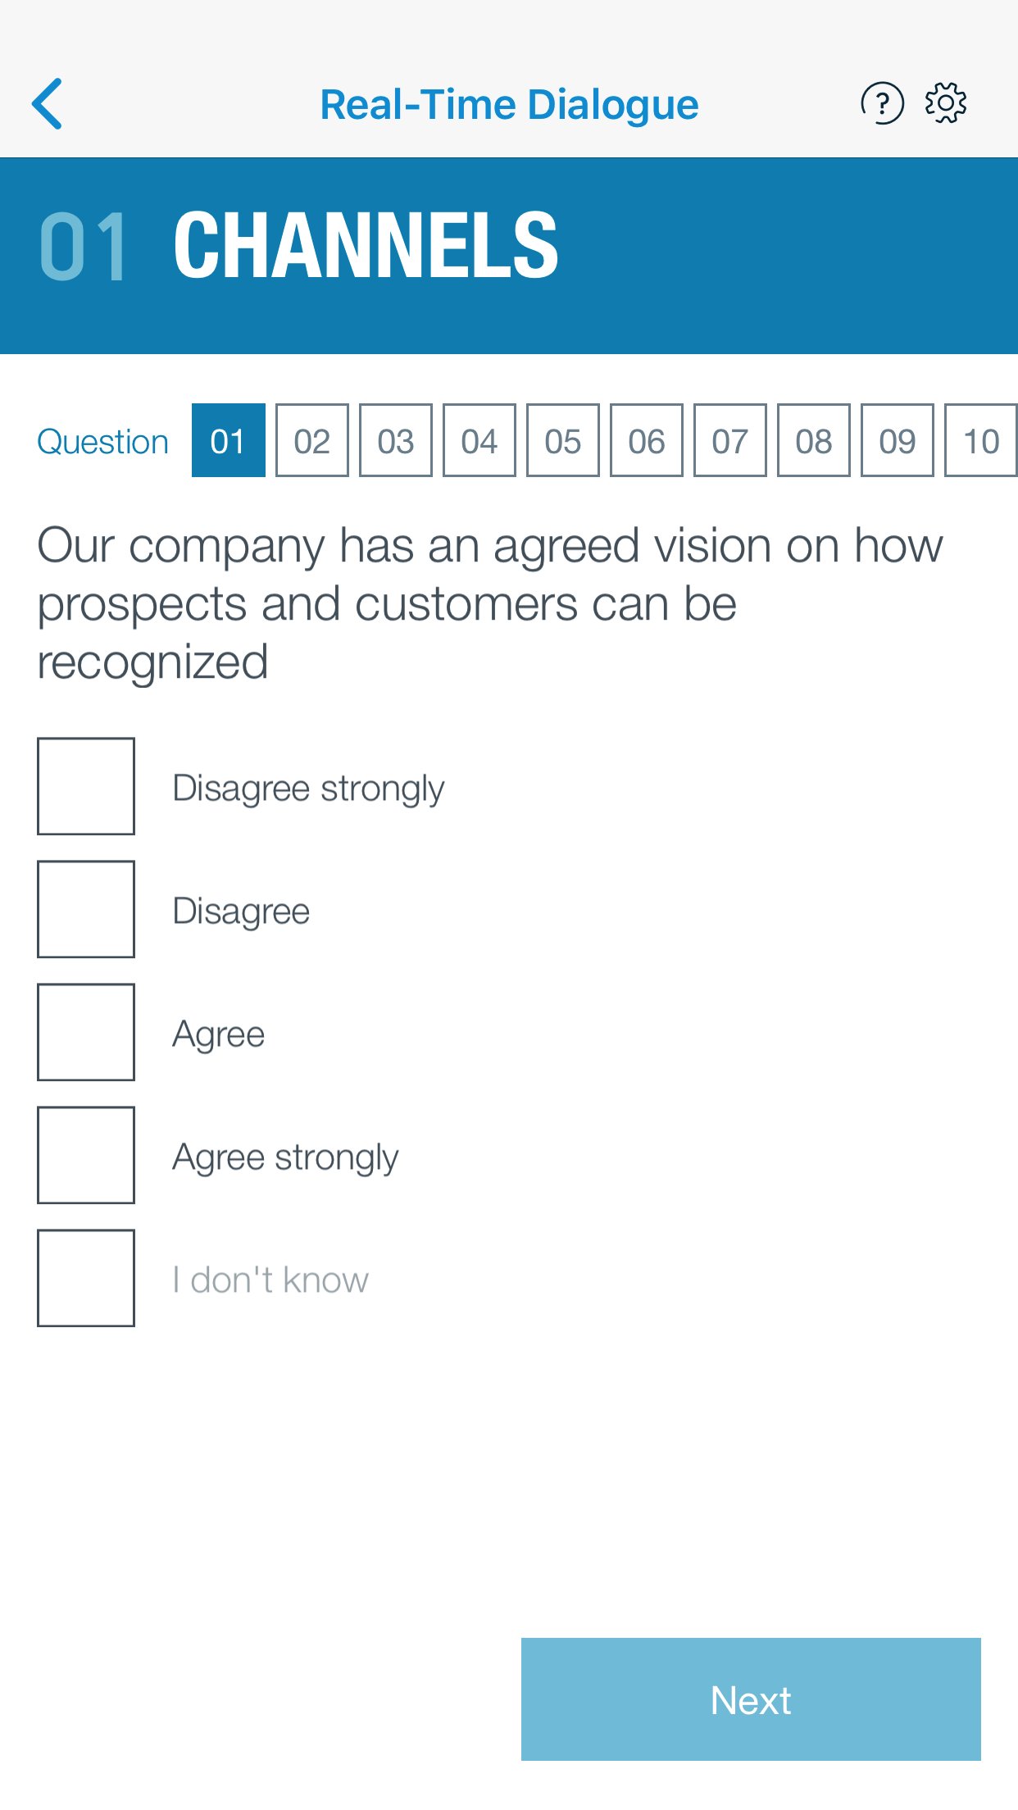This screenshot has height=1810, width=1018.
Task: Tap the back arrow icon
Action: coord(48,104)
